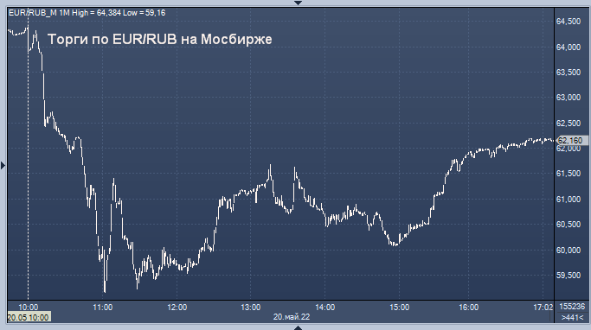Click the 'Торги по EUR/RUB на Мосбирже' title
The width and height of the screenshot is (591, 330).
tap(160, 39)
